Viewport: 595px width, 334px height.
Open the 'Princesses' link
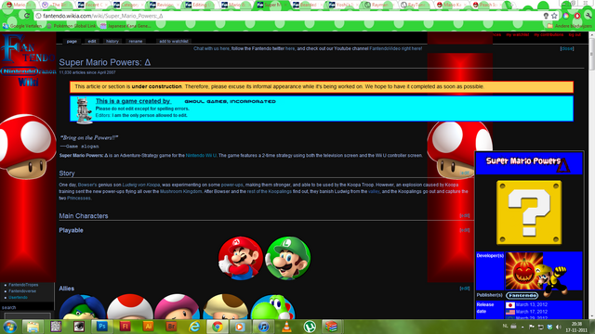78,198
